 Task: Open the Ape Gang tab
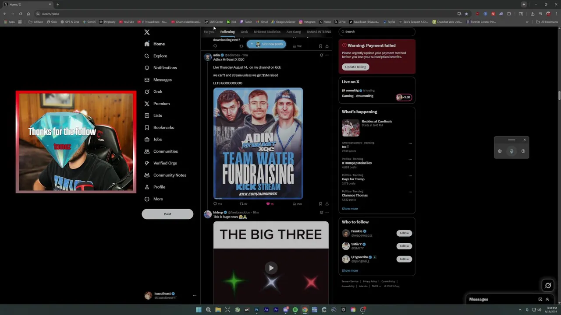(294, 31)
